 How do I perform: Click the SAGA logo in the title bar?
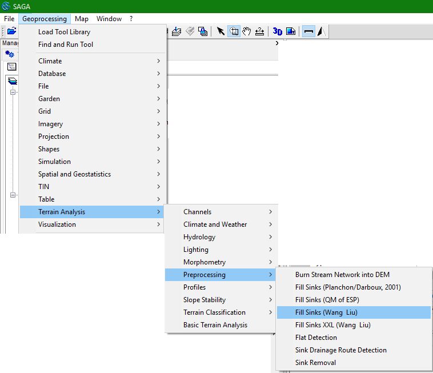(6, 6)
